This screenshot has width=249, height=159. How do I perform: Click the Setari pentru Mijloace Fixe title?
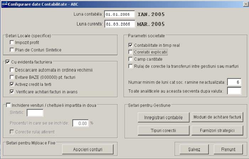click(x=31, y=143)
